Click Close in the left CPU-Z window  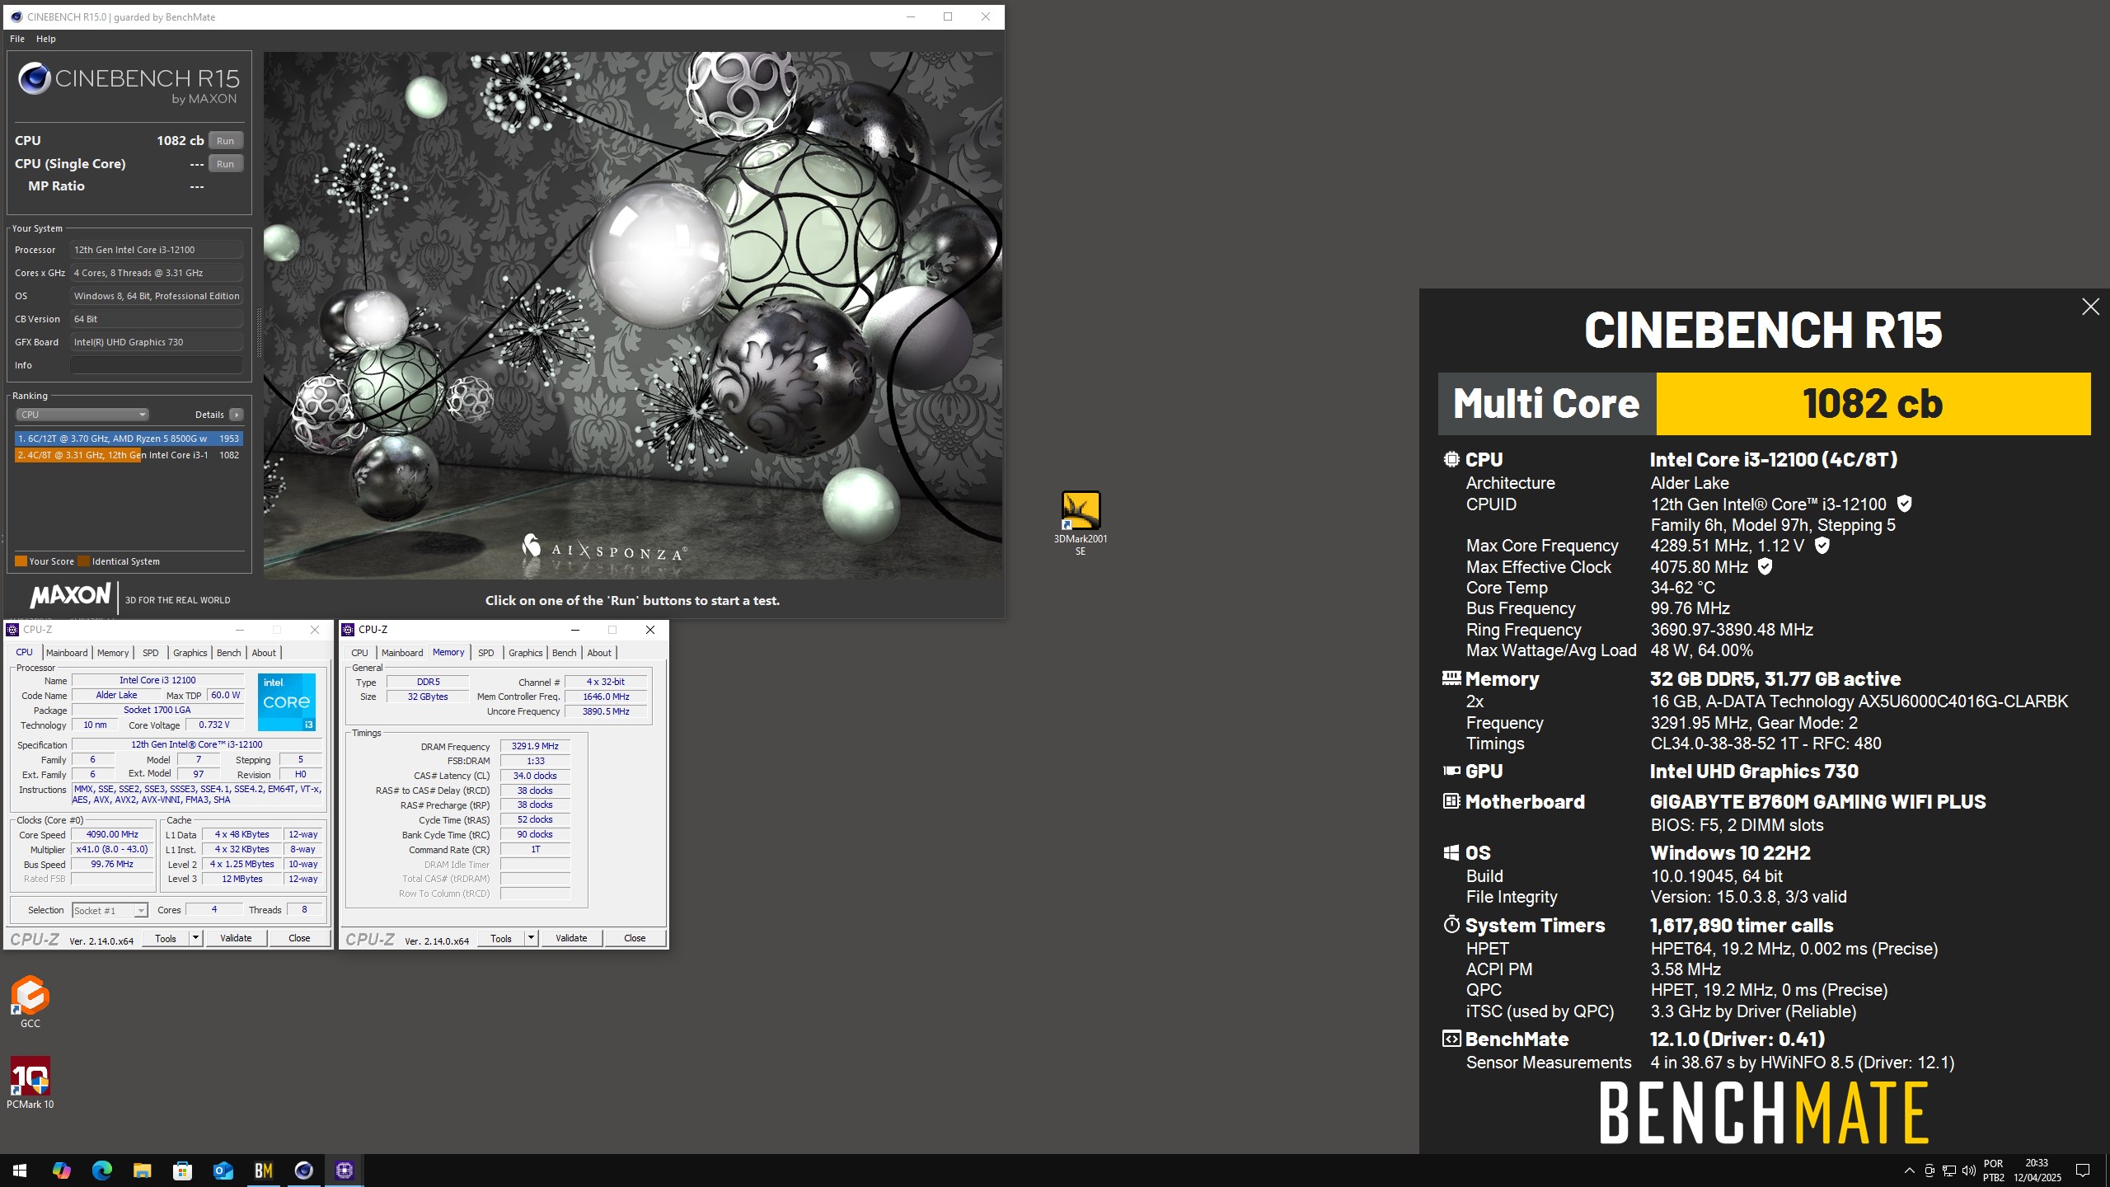click(299, 938)
